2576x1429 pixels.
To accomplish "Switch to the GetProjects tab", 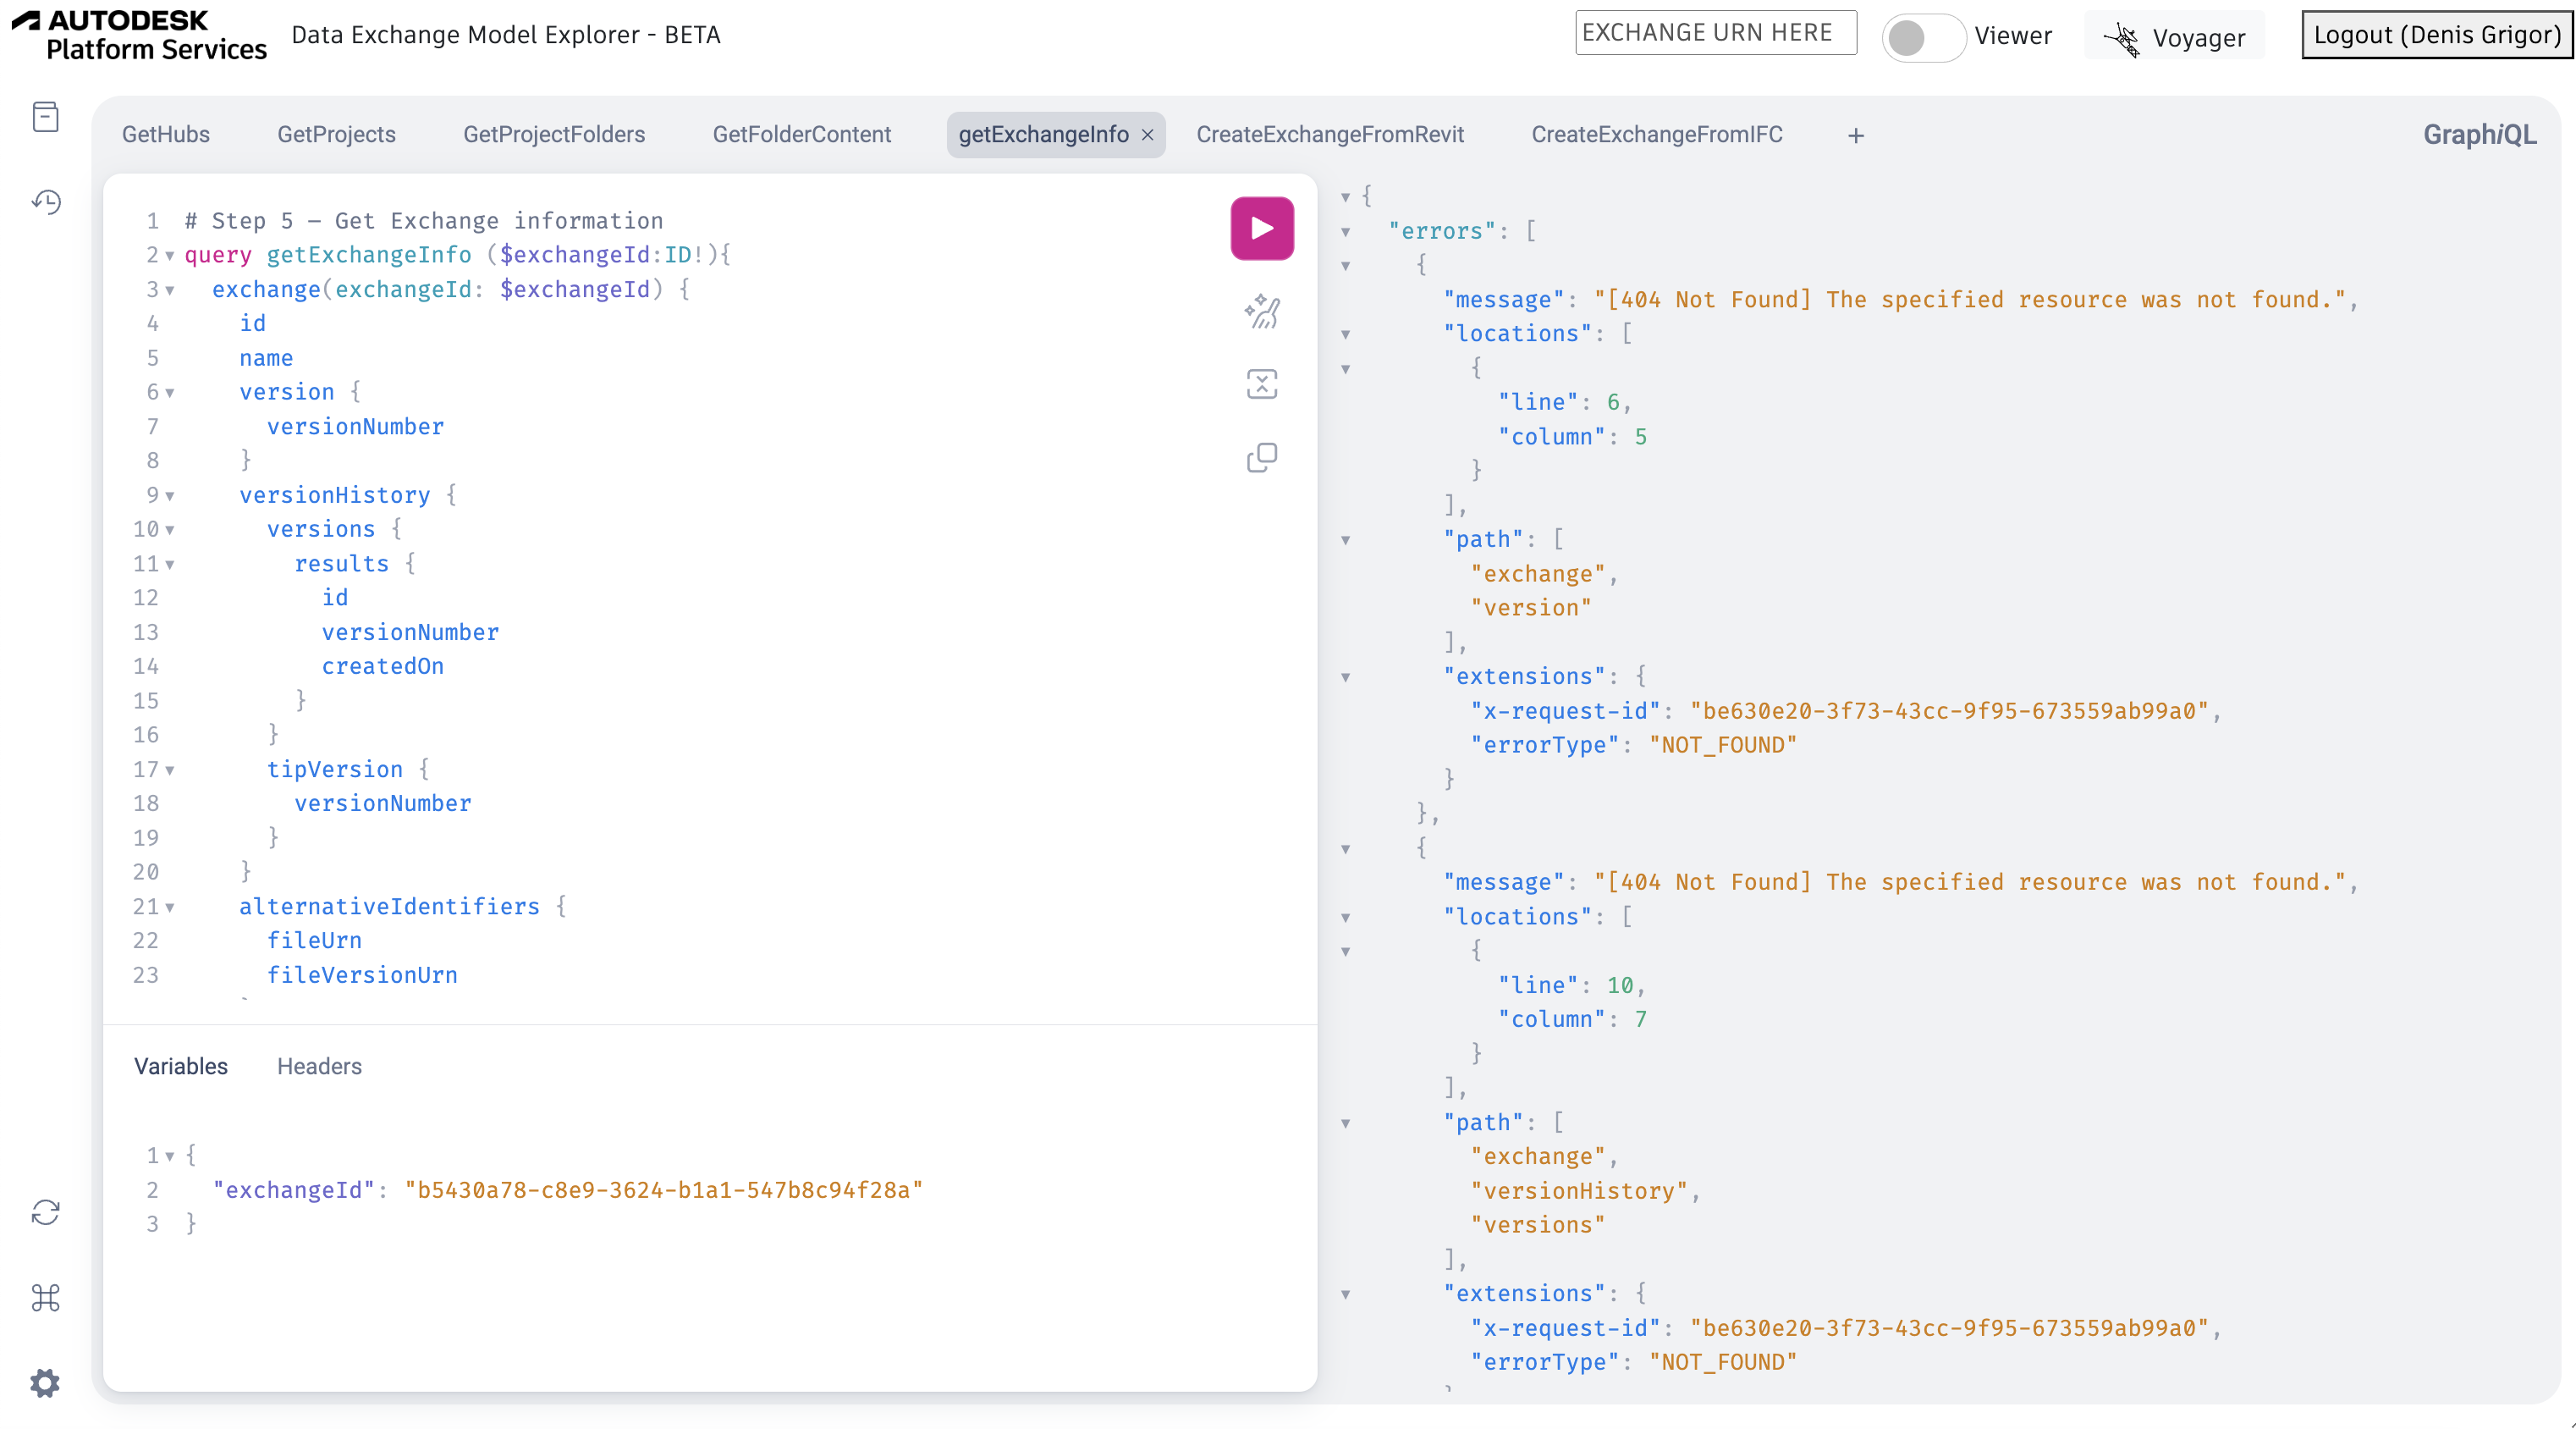I will 336,134.
